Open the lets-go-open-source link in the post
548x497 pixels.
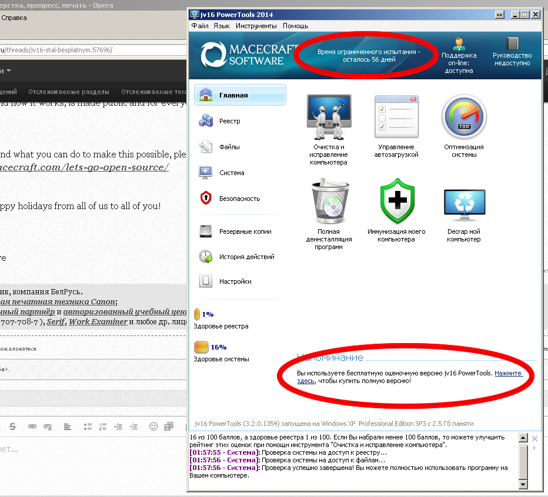point(84,167)
